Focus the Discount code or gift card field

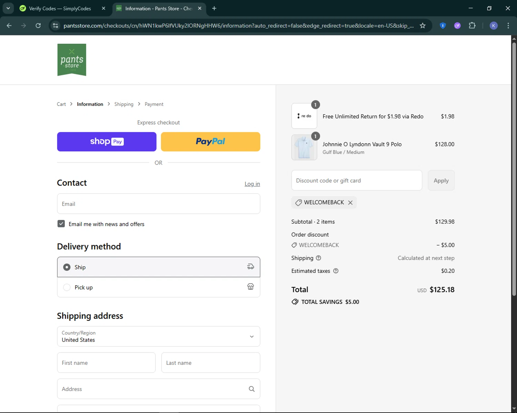(357, 180)
